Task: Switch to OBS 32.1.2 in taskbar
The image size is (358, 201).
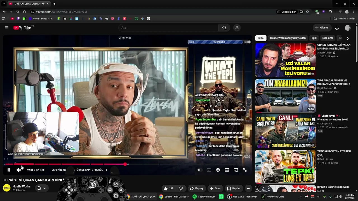Action: (242, 197)
